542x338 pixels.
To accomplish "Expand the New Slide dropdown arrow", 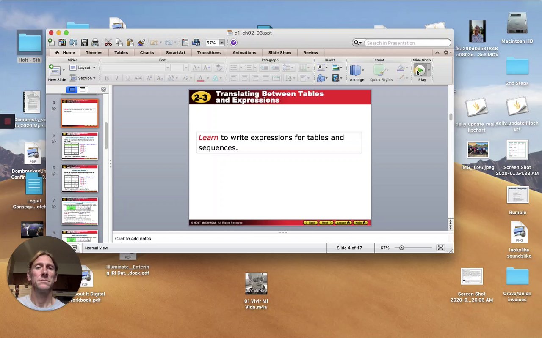I will (x=64, y=70).
